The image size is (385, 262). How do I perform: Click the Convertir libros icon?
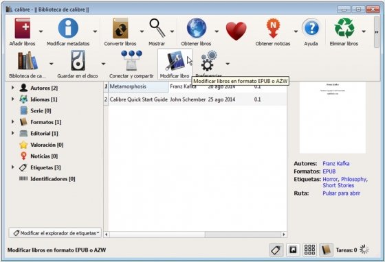pos(120,28)
